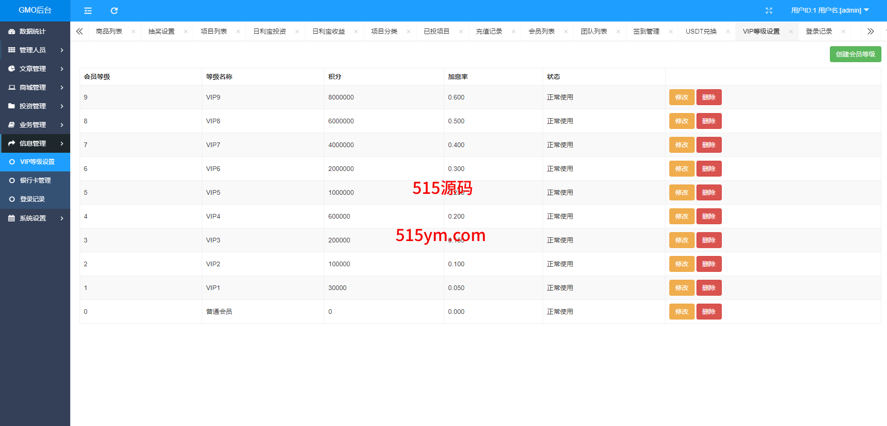The height and width of the screenshot is (426, 887).
Task: Switch to the 会员列表 tab
Action: click(541, 31)
